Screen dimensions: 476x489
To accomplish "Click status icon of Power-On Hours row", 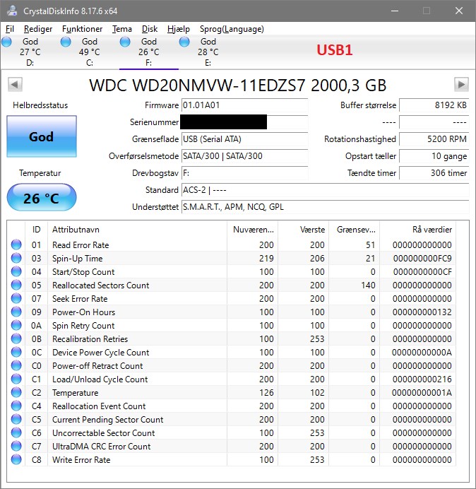I will point(16,312).
